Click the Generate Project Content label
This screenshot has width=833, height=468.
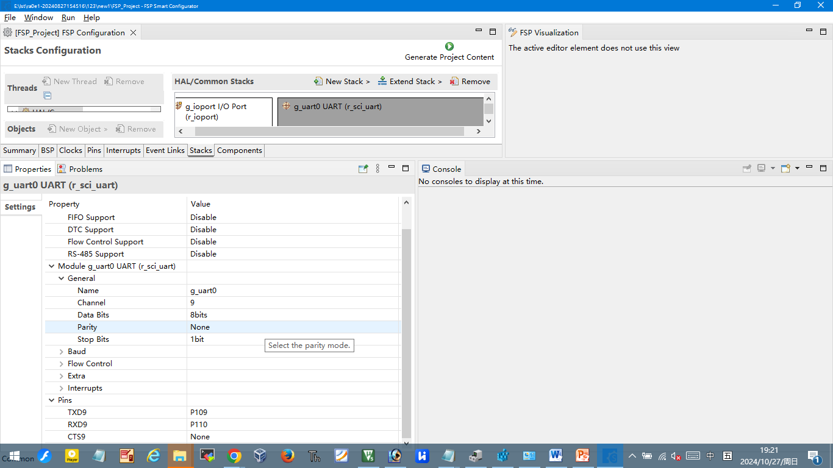pyautogui.click(x=449, y=57)
